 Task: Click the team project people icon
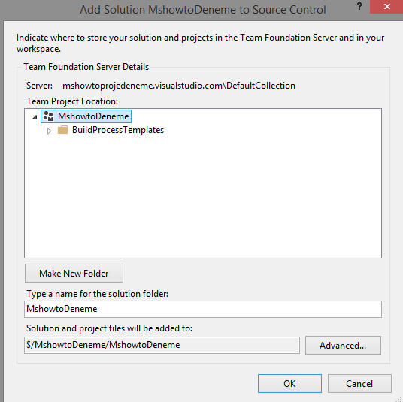[x=48, y=116]
